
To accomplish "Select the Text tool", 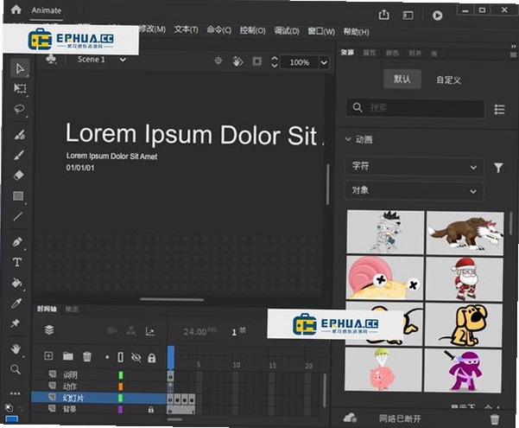I will 17,263.
